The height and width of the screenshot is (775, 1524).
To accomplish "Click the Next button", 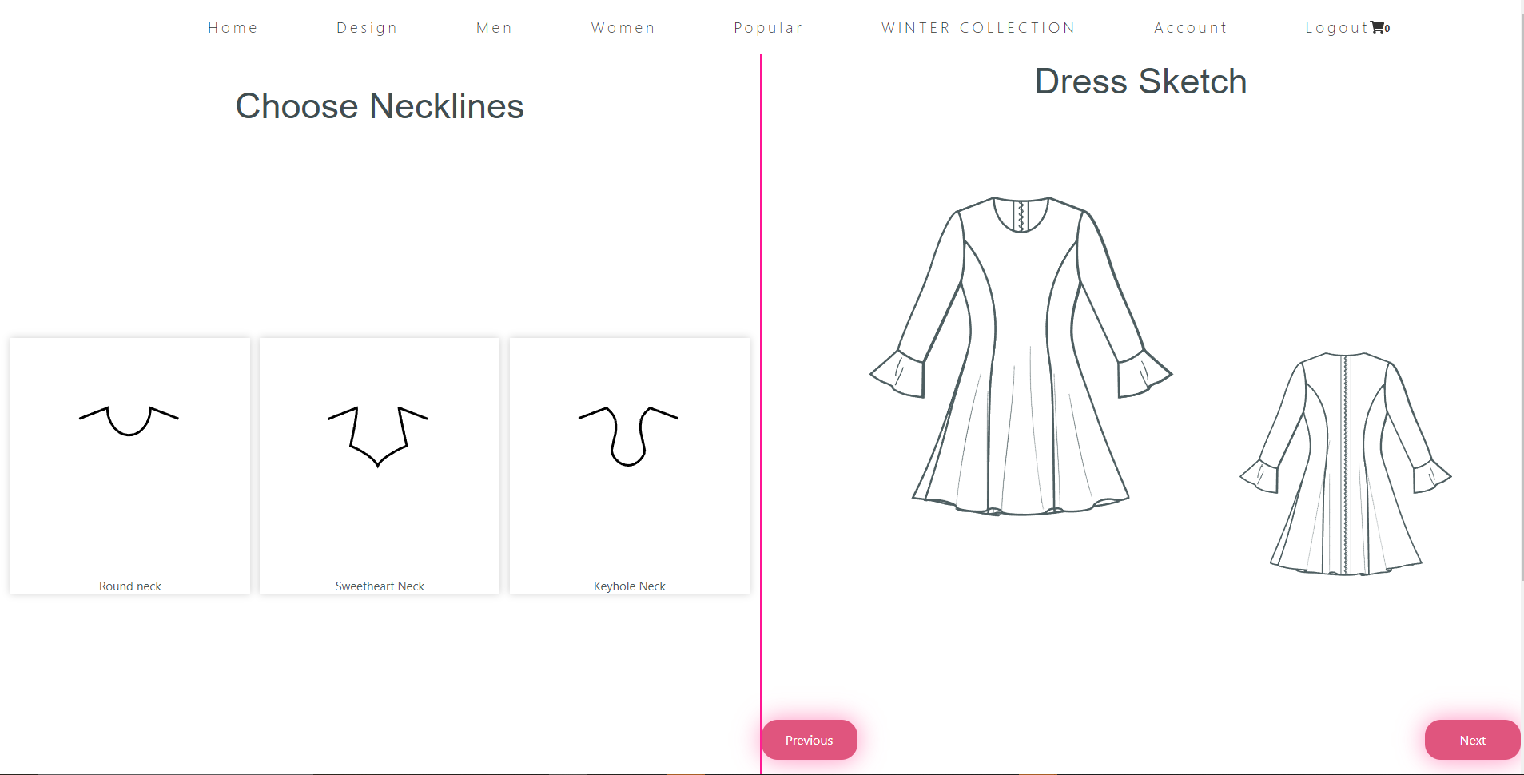I will pos(1471,739).
